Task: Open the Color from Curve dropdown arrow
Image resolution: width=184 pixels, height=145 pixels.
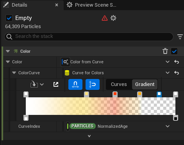Action: [x=168, y=62]
